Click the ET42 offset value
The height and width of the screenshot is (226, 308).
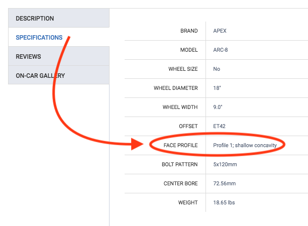click(220, 126)
